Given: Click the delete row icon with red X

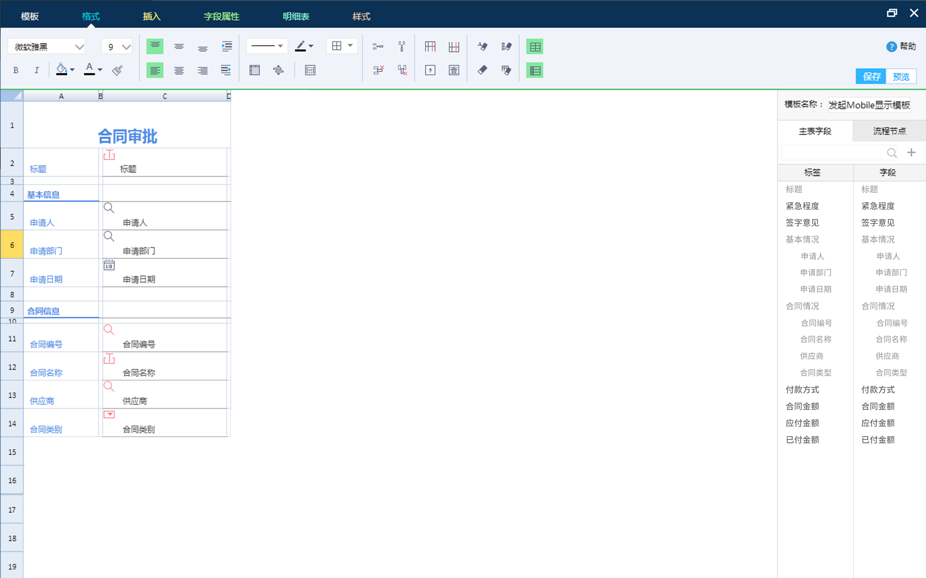Looking at the screenshot, I should (x=378, y=70).
